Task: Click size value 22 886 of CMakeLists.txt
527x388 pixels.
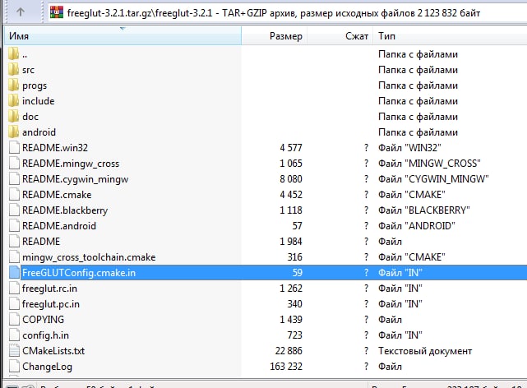Action: 289,351
